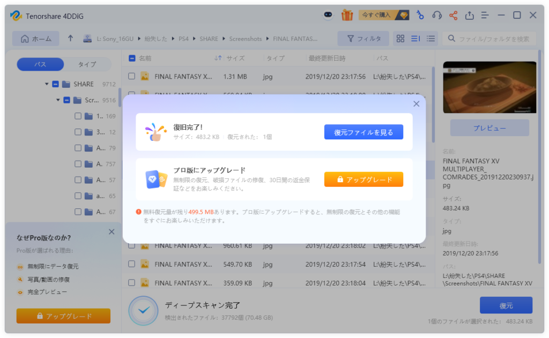Image resolution: width=549 pixels, height=338 pixels.
Task: Check the 359.09 KB file row checkbox
Action: (132, 283)
